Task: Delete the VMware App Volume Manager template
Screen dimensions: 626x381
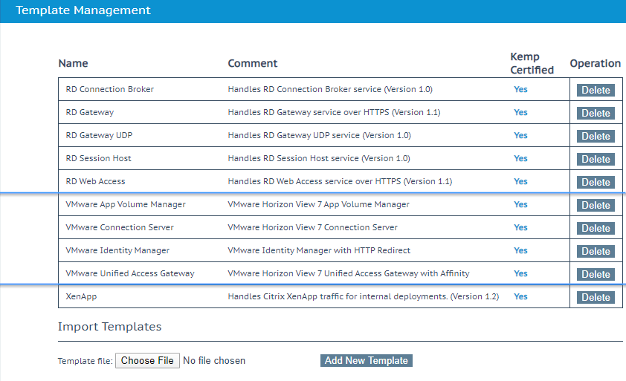Action: pyautogui.click(x=596, y=206)
